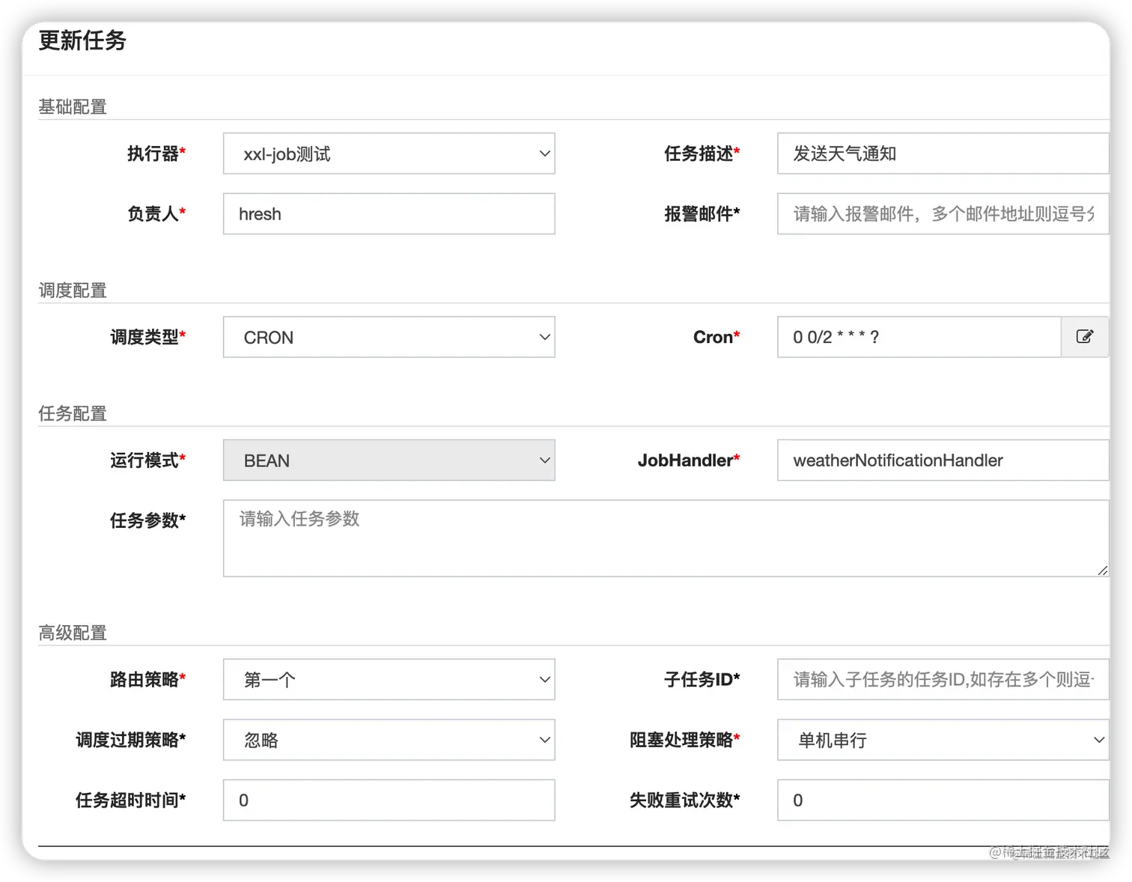Click the 任务配置 section heading
Viewport: 1132px width, 882px height.
tap(73, 413)
